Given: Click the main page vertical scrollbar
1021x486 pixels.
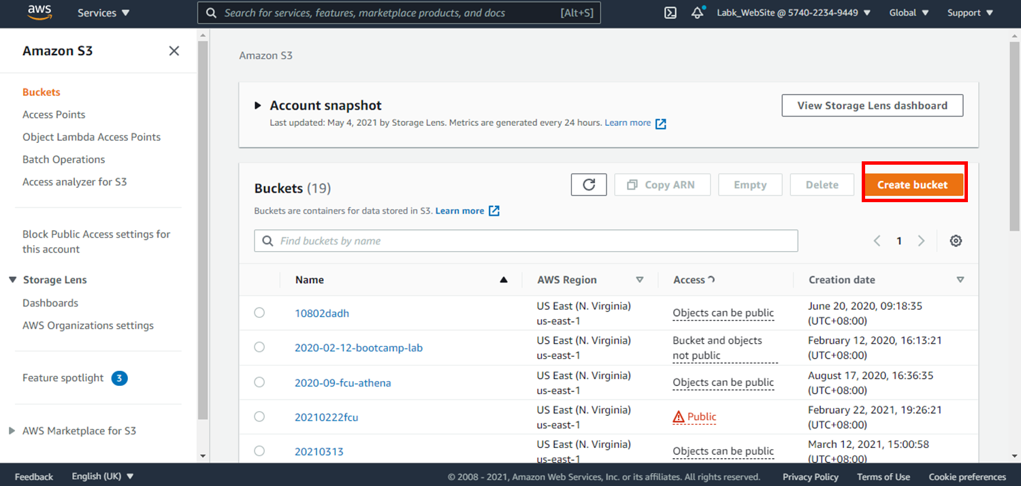Looking at the screenshot, I should click(1015, 135).
